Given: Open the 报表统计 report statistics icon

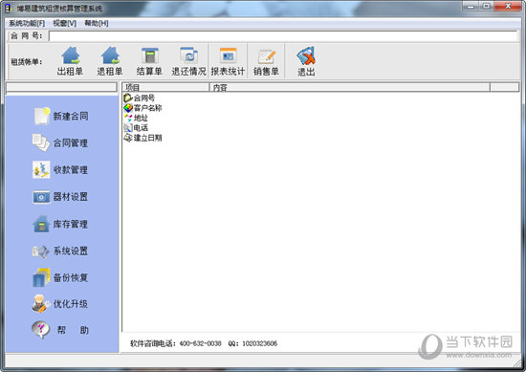Looking at the screenshot, I should (228, 61).
